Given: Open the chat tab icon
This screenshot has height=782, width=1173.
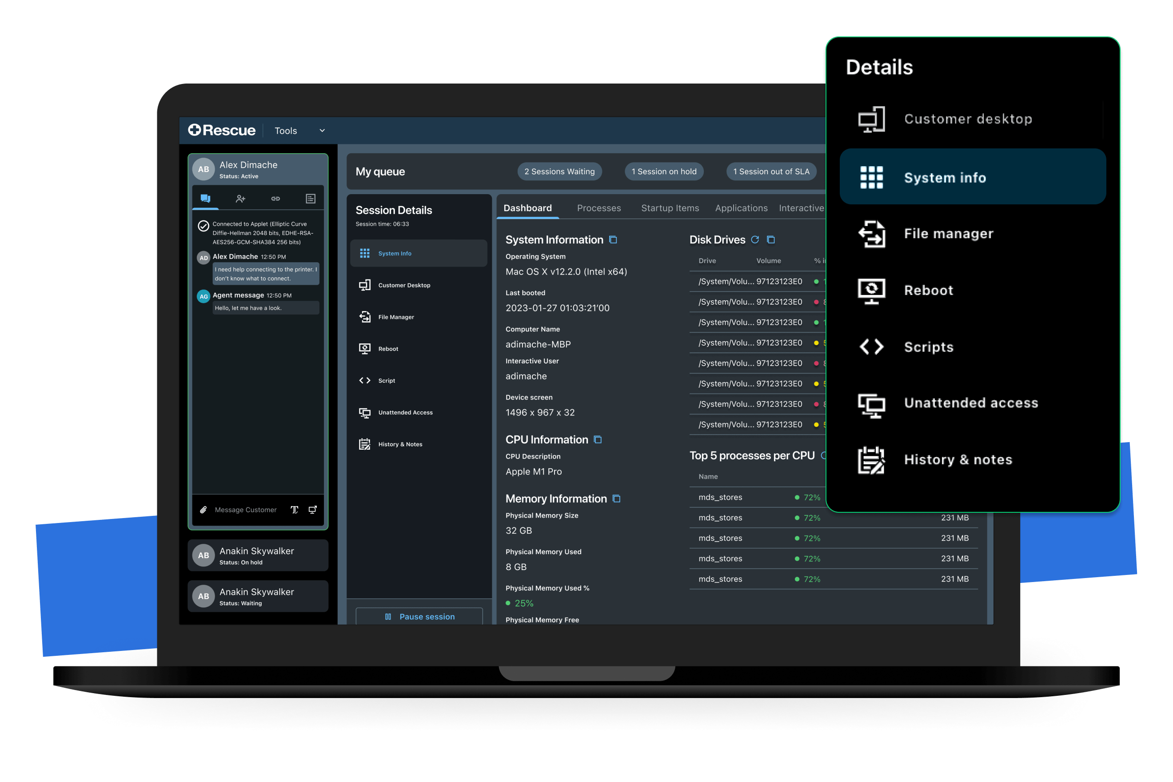Looking at the screenshot, I should (205, 199).
